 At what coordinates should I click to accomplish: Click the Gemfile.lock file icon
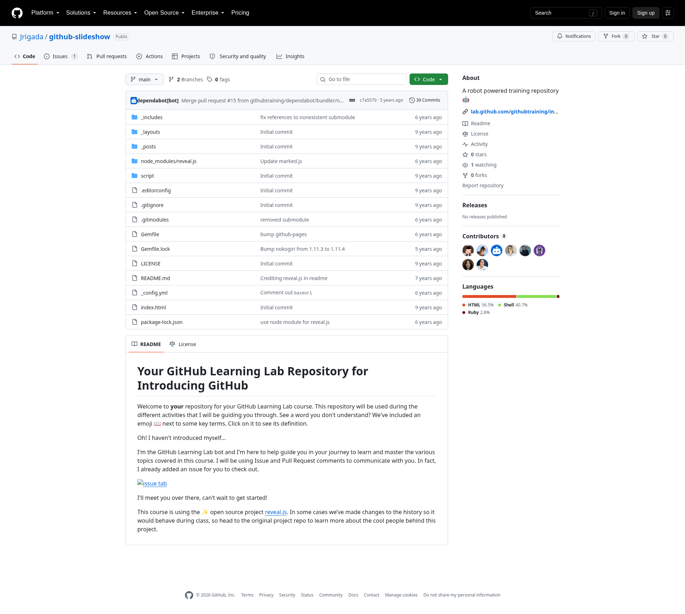pos(135,249)
